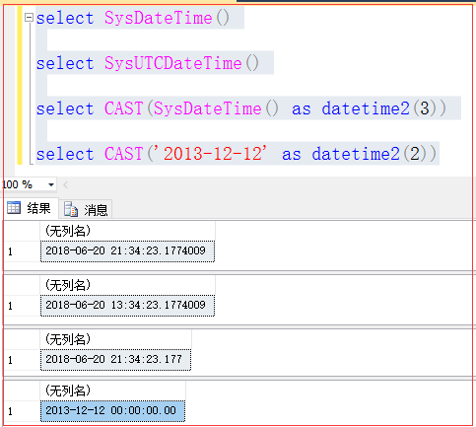Collapse the SQL code block outline toggle

click(x=30, y=17)
